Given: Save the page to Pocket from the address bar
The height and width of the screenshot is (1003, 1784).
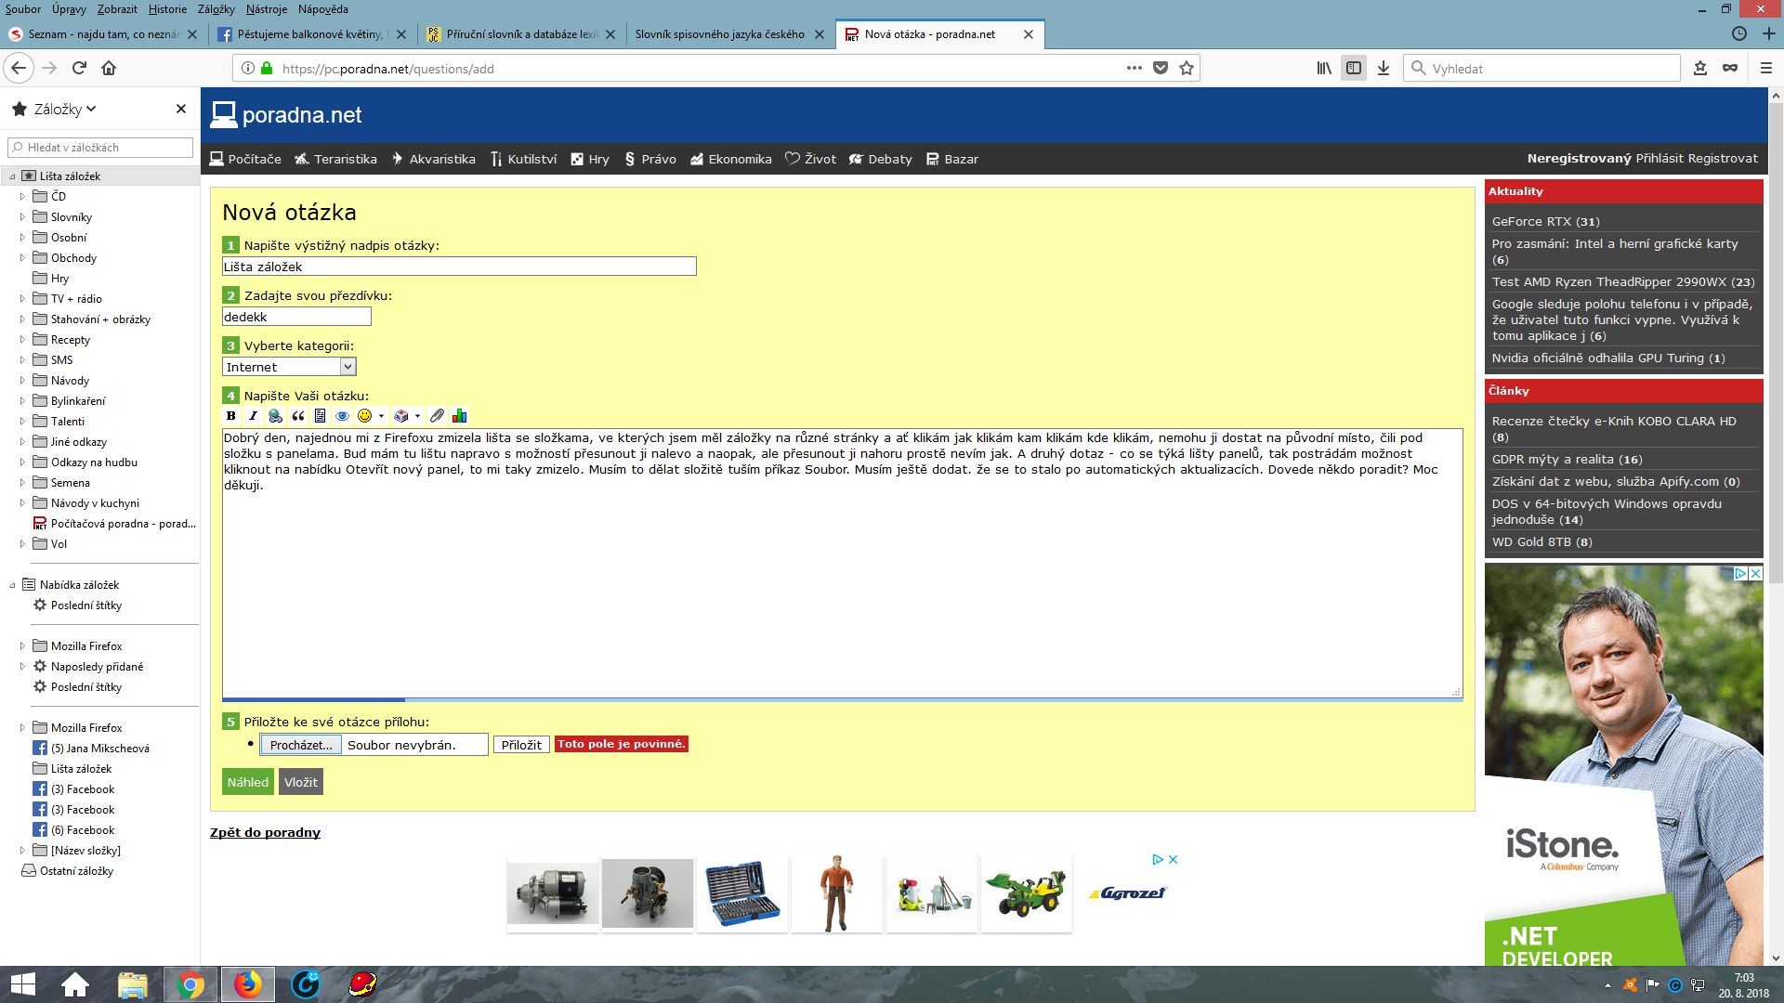Looking at the screenshot, I should click(x=1161, y=68).
